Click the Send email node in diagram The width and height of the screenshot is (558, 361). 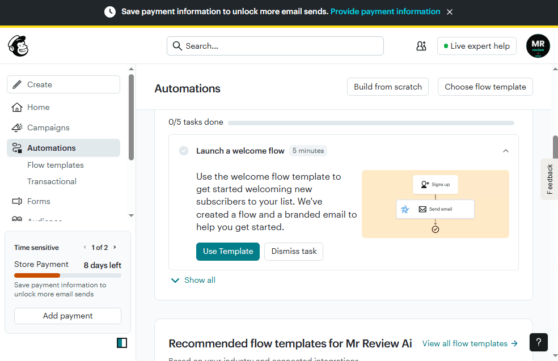pos(435,209)
